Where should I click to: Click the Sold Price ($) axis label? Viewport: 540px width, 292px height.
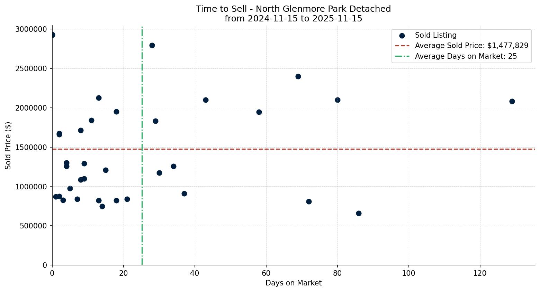click(8, 146)
